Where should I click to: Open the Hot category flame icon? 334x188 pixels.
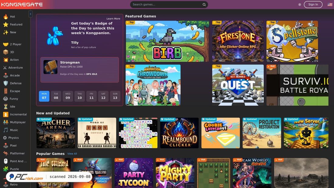pyautogui.click(x=6, y=17)
